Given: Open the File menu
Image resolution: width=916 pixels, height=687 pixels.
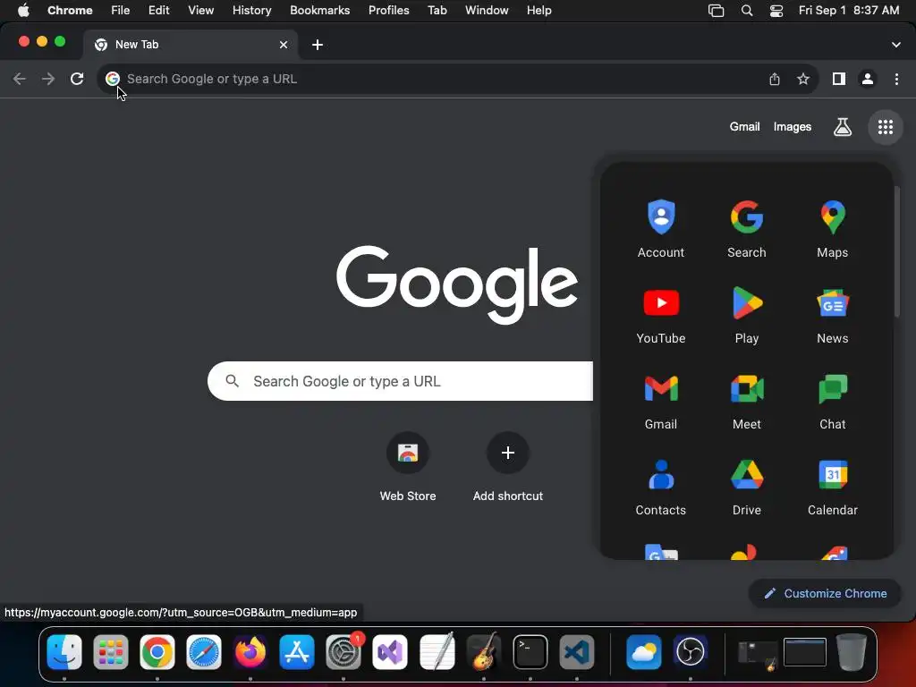Looking at the screenshot, I should [121, 11].
